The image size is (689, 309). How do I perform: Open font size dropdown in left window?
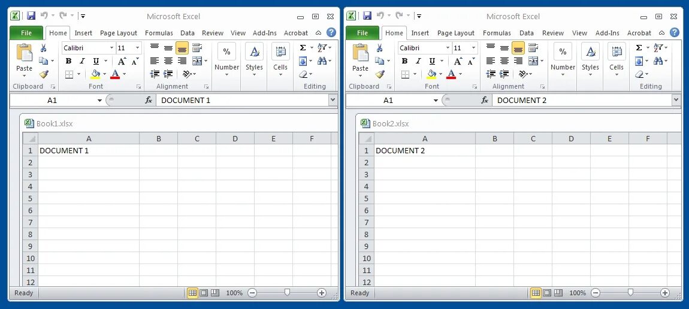[138, 48]
